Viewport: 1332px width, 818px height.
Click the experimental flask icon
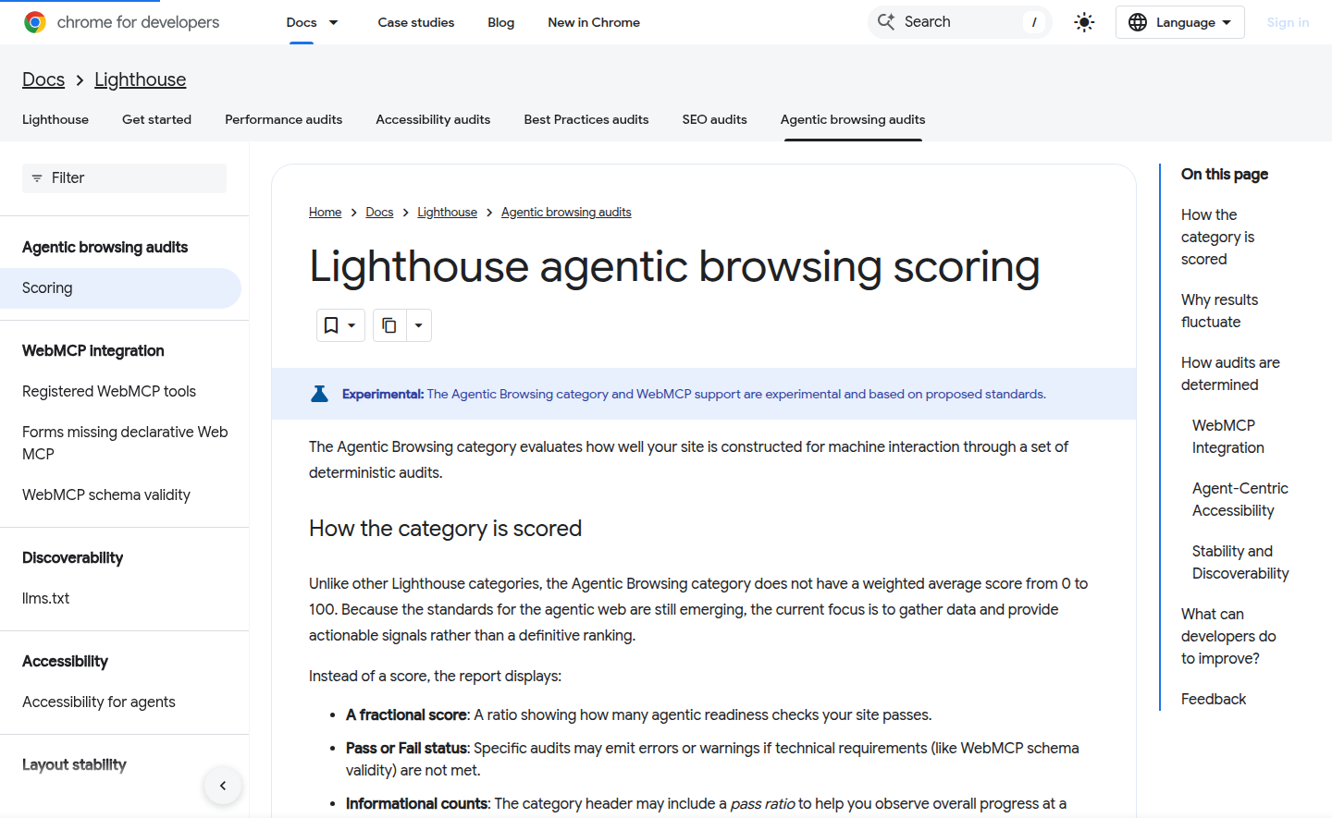(319, 394)
